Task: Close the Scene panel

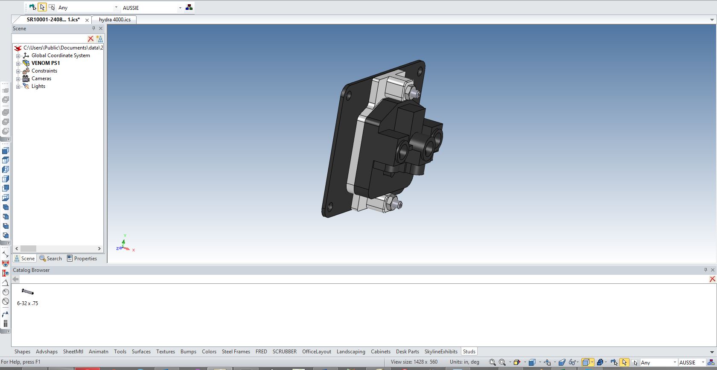Action: tap(101, 29)
